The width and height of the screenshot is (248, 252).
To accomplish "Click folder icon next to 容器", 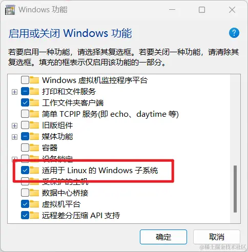I will 34,148.
